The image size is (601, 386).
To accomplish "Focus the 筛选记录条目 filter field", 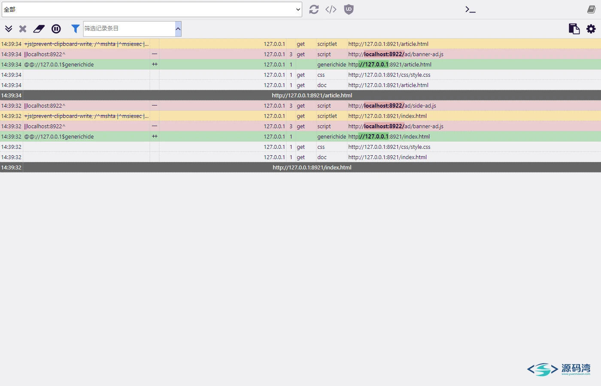I will (x=129, y=29).
